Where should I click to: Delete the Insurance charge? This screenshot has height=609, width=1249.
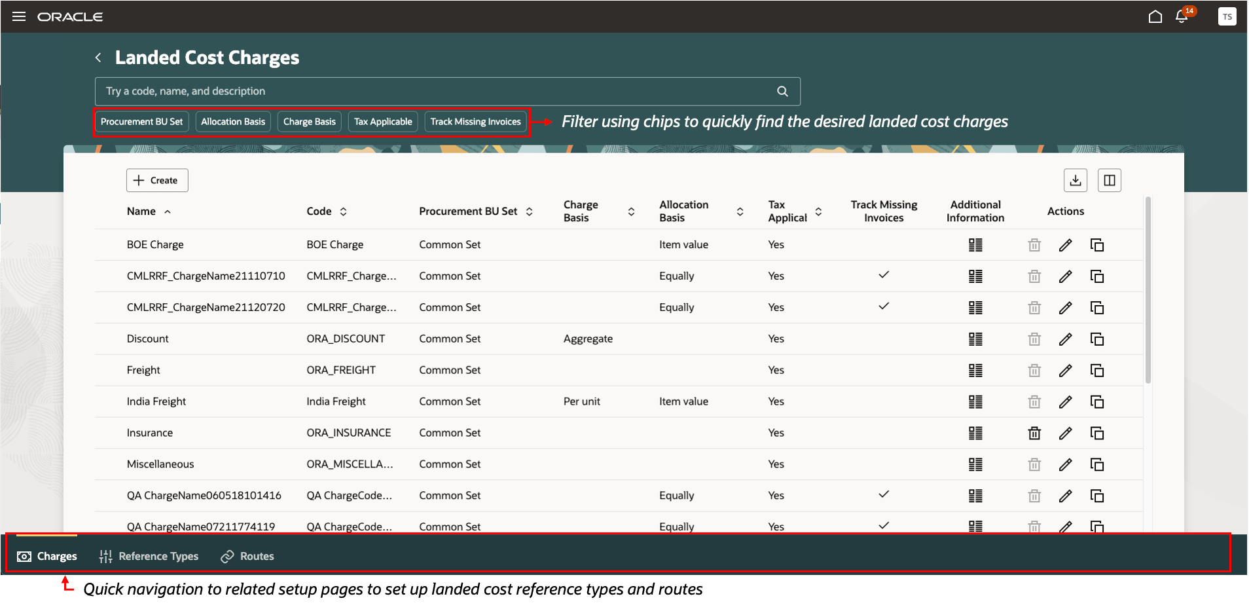(1034, 433)
